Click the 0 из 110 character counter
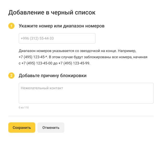Screen dimensions: 162x141 coord(24,107)
